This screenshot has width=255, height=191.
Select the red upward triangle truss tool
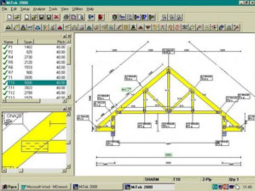[x=141, y=28]
